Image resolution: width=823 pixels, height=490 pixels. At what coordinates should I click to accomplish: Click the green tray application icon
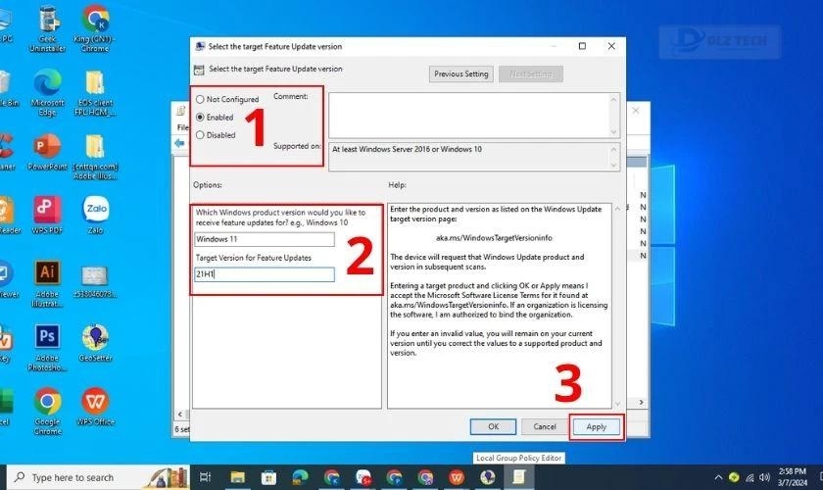click(734, 477)
